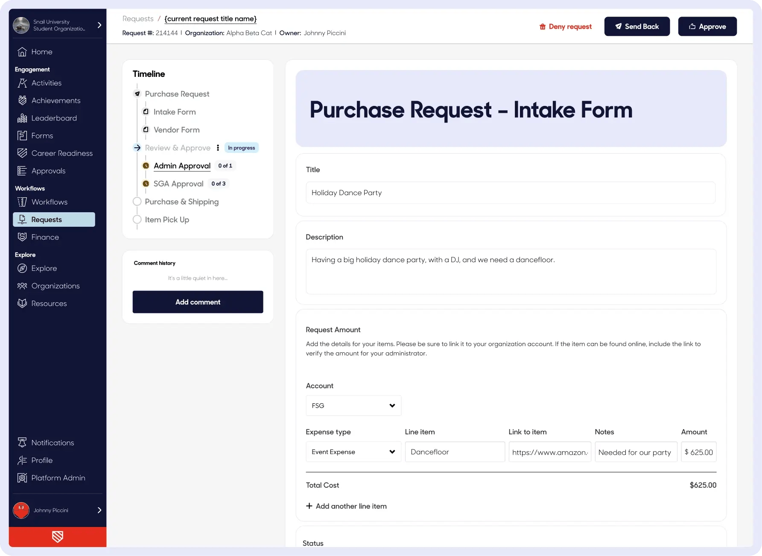Image resolution: width=762 pixels, height=556 pixels.
Task: Click the In progress status badge
Action: [242, 148]
